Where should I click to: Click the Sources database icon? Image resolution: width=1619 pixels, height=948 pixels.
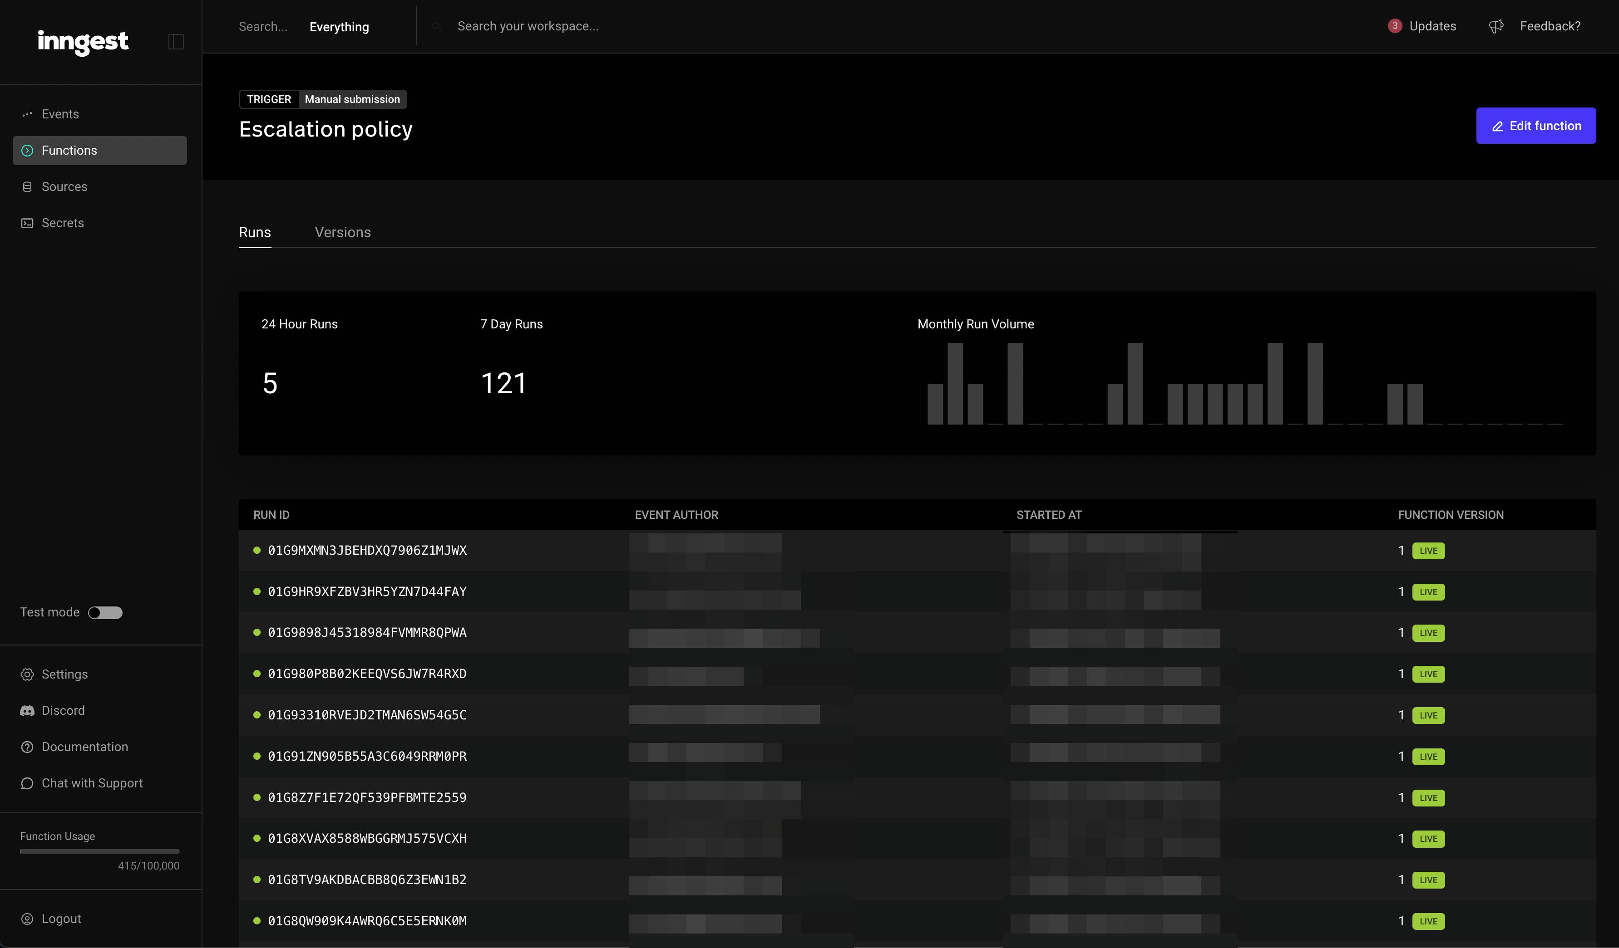pos(27,187)
